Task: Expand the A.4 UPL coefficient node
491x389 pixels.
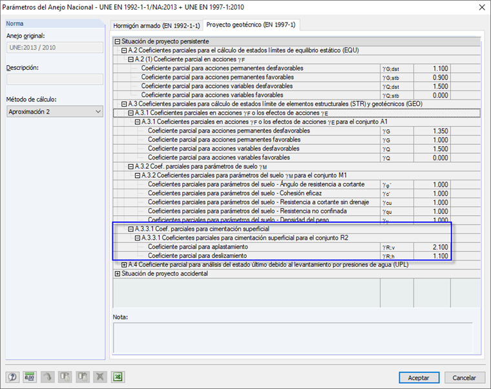Action: (124, 265)
